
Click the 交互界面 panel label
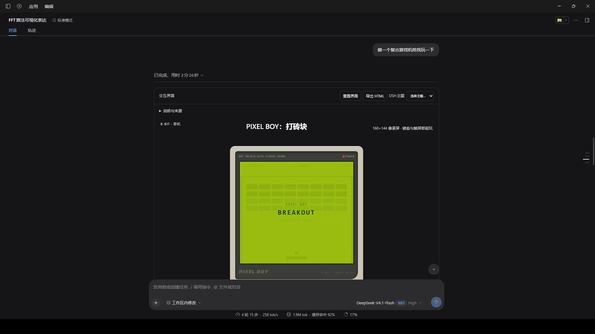167,96
